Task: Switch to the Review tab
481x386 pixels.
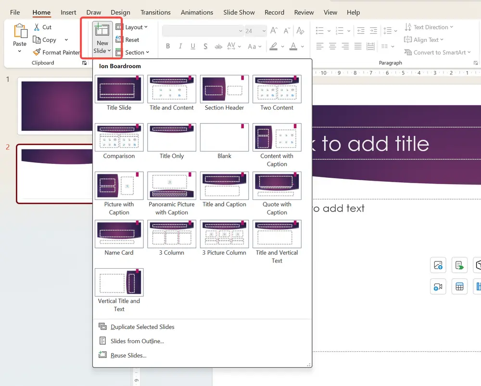Action: 304,12
